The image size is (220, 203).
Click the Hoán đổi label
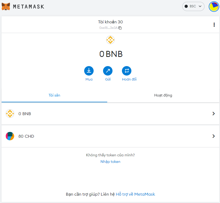pyautogui.click(x=129, y=79)
